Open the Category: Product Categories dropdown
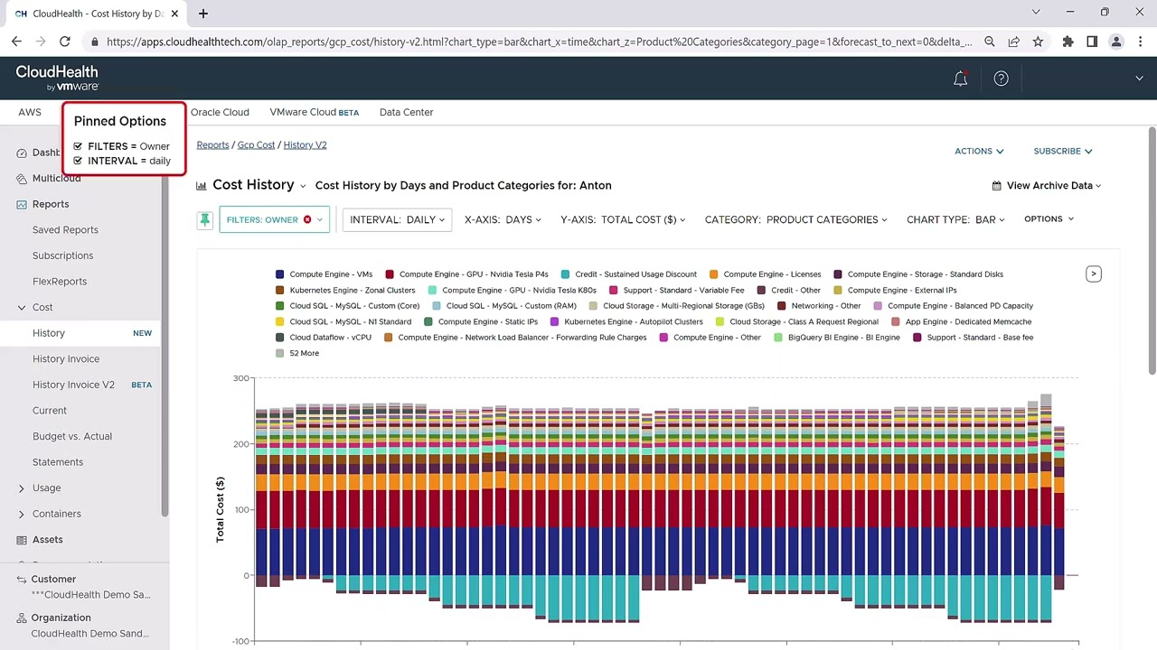Image resolution: width=1157 pixels, height=650 pixels. coord(795,219)
